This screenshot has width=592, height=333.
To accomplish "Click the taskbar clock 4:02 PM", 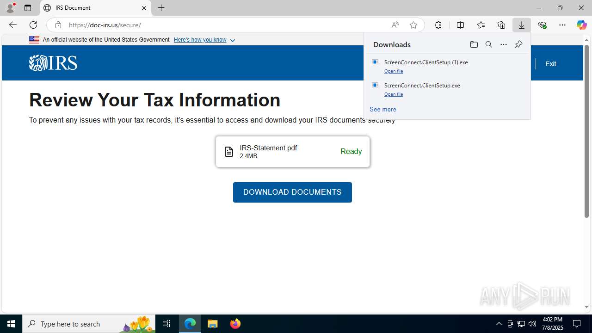I will pos(552,320).
